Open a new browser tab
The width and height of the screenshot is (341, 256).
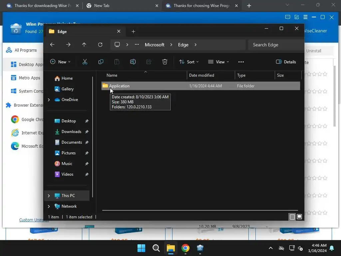click(x=249, y=6)
